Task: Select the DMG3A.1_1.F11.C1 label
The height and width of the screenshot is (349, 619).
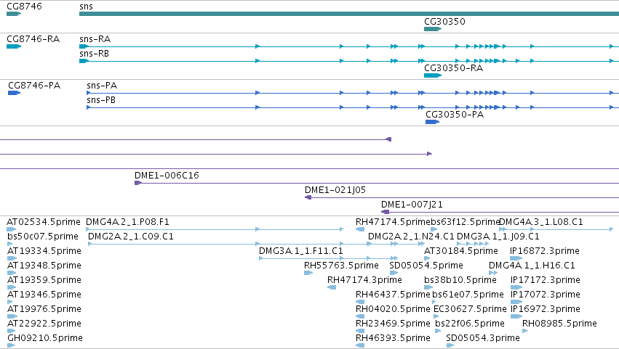Action: pyautogui.click(x=301, y=251)
